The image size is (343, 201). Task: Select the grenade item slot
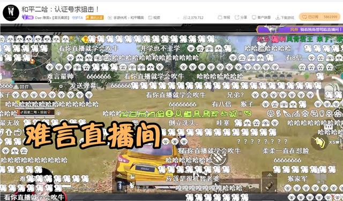[269, 185]
